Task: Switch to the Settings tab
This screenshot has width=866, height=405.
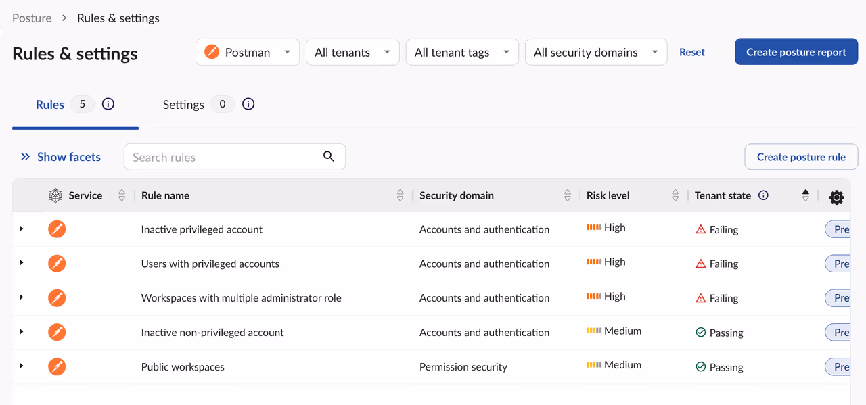Action: [183, 105]
